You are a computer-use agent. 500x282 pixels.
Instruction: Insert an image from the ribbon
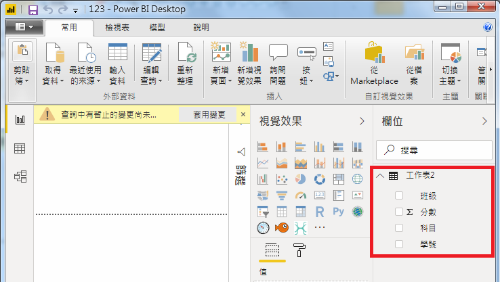click(x=328, y=61)
